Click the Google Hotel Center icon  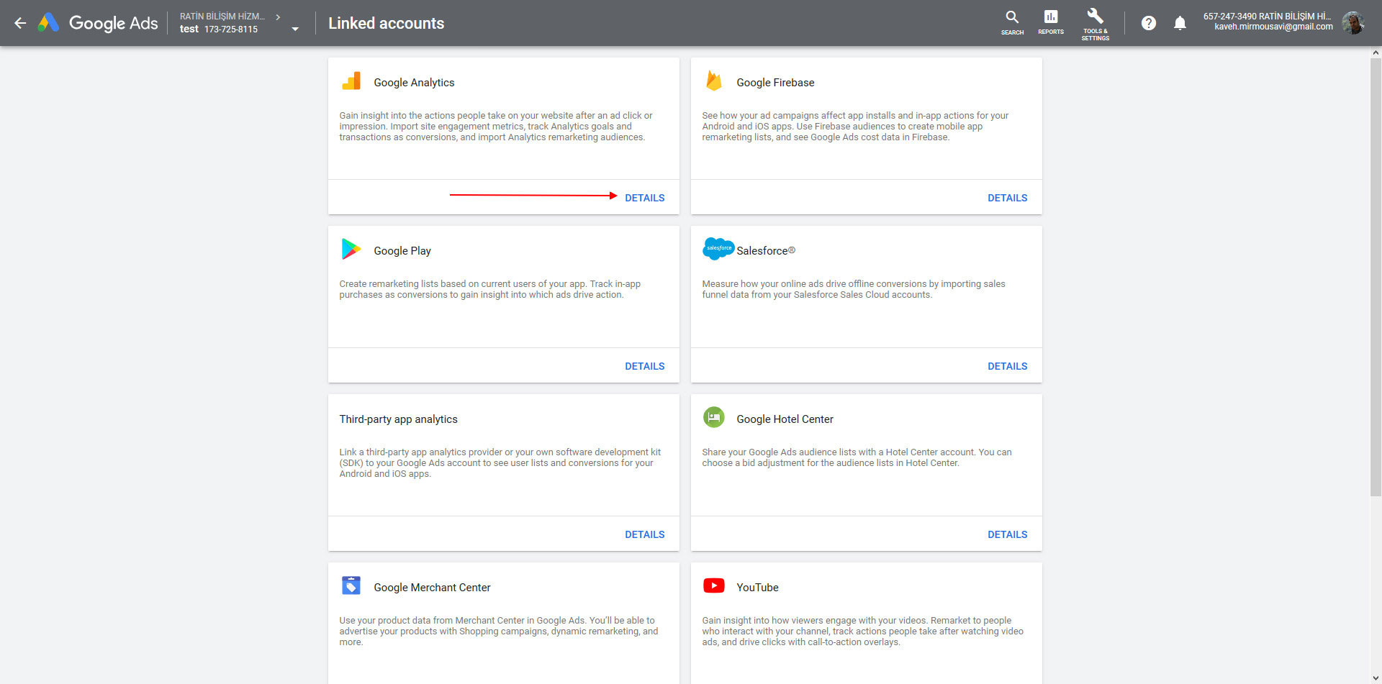coord(713,417)
